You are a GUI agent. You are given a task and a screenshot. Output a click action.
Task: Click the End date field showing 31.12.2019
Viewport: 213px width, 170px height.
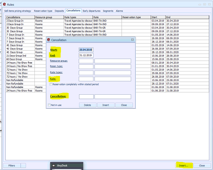[86, 55]
